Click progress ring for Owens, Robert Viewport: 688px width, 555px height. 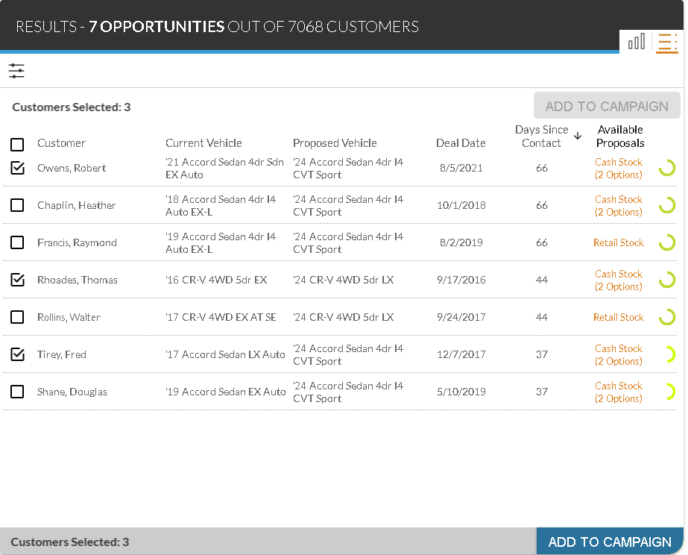(667, 168)
